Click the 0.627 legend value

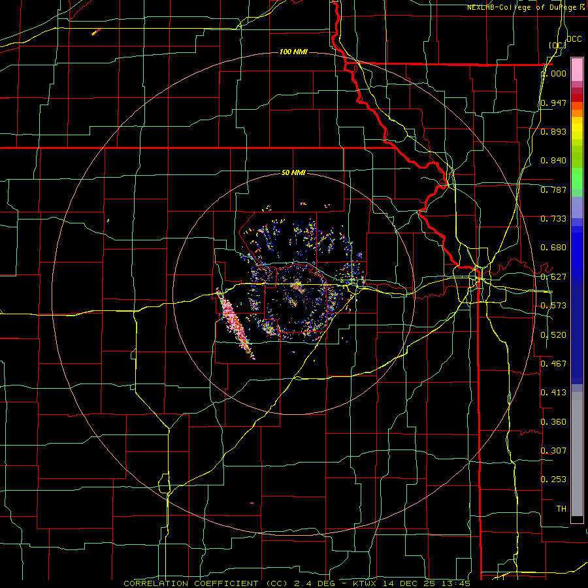tap(553, 277)
